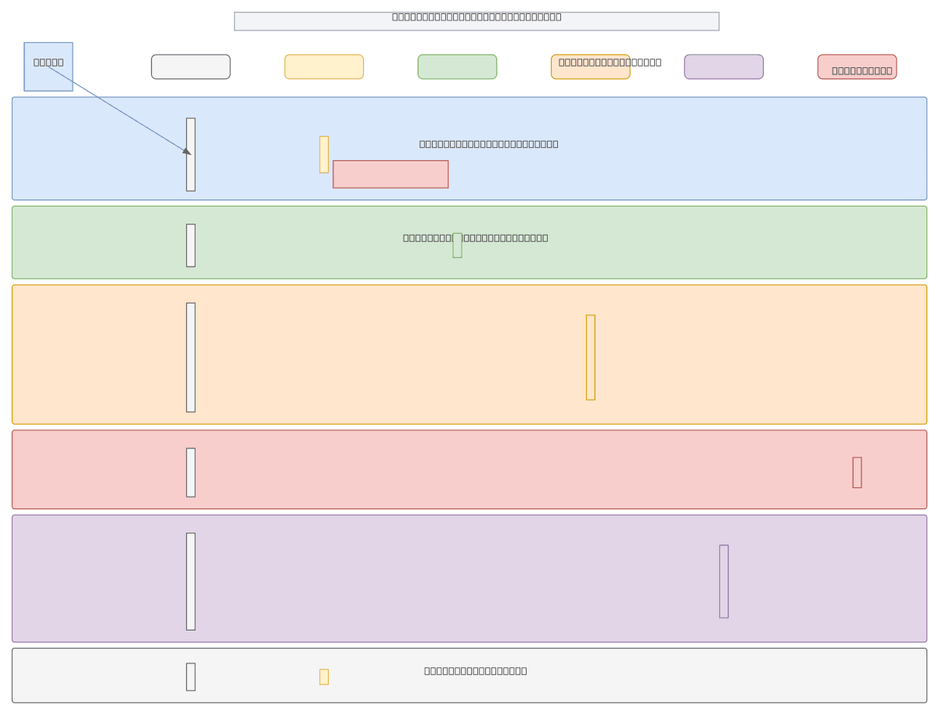939x715 pixels.
Task: Click the small red bar in red band
Action: (857, 472)
